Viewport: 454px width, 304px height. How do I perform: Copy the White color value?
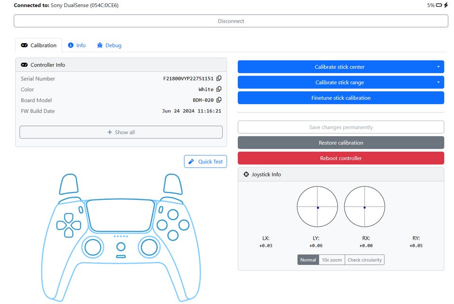click(x=219, y=89)
